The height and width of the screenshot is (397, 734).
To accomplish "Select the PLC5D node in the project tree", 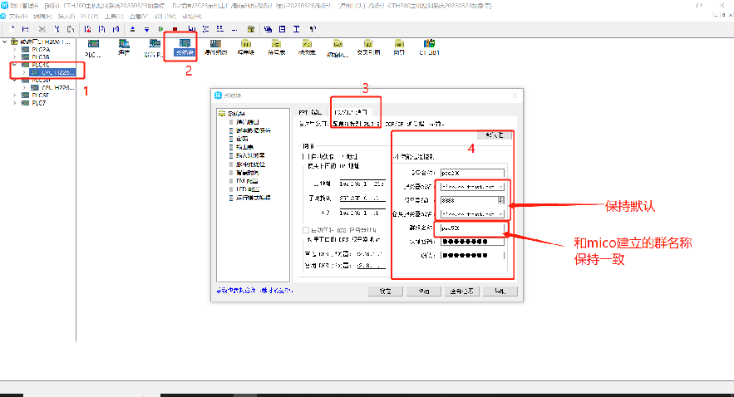I will click(x=42, y=81).
